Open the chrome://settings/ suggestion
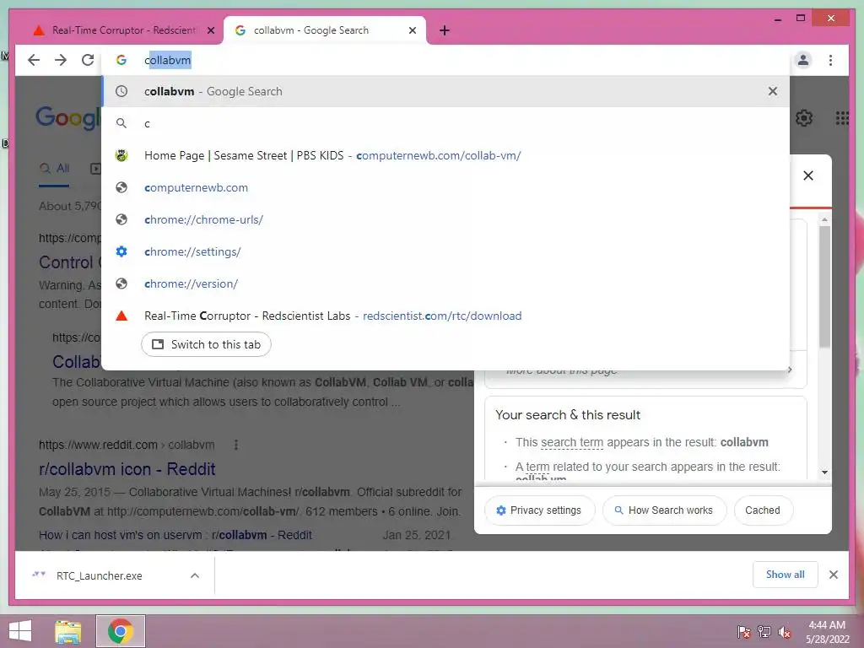 pos(445,251)
